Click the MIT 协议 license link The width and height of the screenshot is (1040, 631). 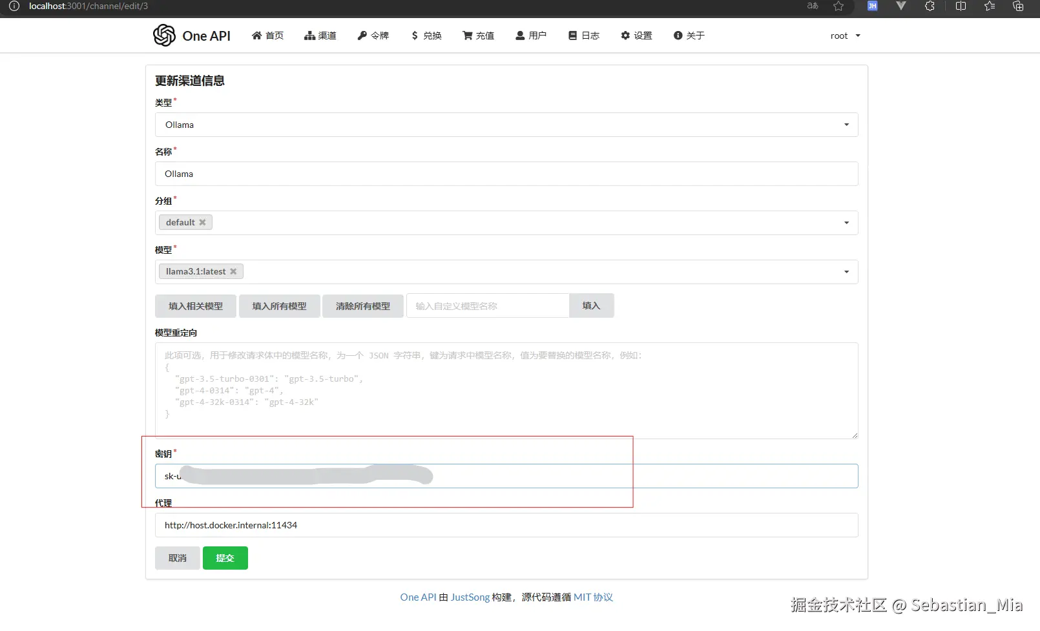593,597
